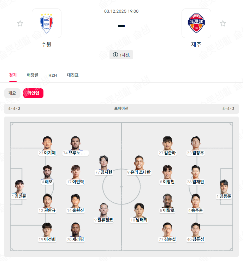Click the 포메이션 formation header bar
The width and height of the screenshot is (243, 261).
tap(121, 109)
